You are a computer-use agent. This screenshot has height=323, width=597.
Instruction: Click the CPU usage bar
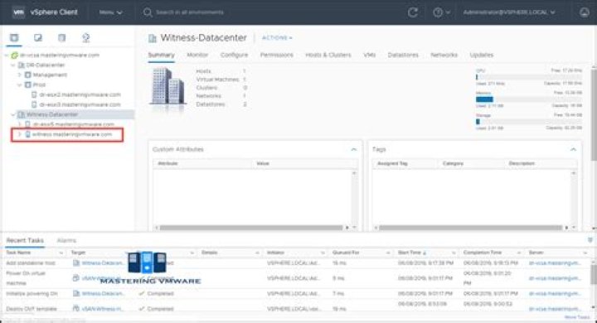tap(529, 77)
